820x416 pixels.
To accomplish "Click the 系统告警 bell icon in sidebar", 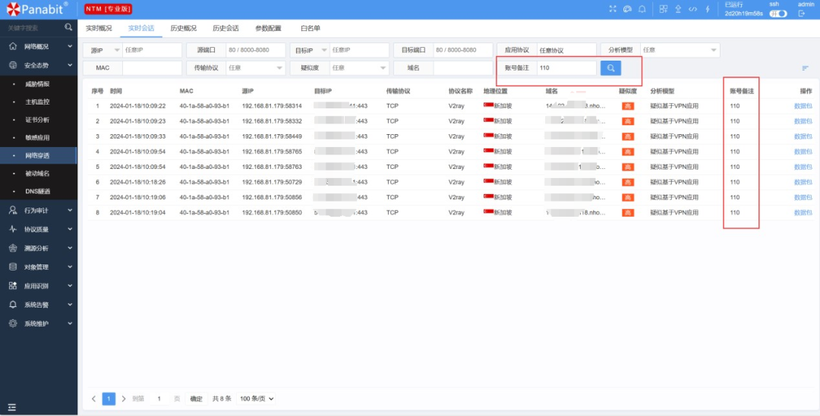I will (13, 305).
